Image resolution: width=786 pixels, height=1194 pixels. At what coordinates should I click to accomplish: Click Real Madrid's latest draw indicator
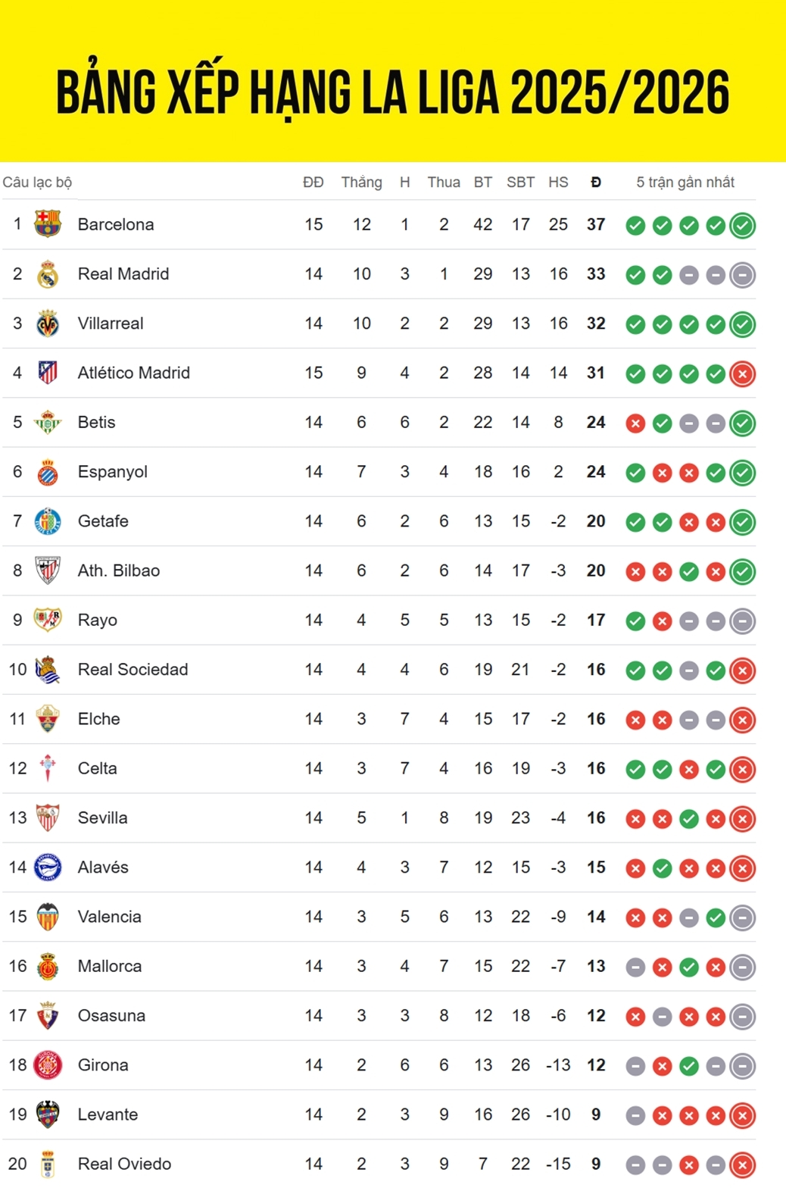pyautogui.click(x=742, y=275)
